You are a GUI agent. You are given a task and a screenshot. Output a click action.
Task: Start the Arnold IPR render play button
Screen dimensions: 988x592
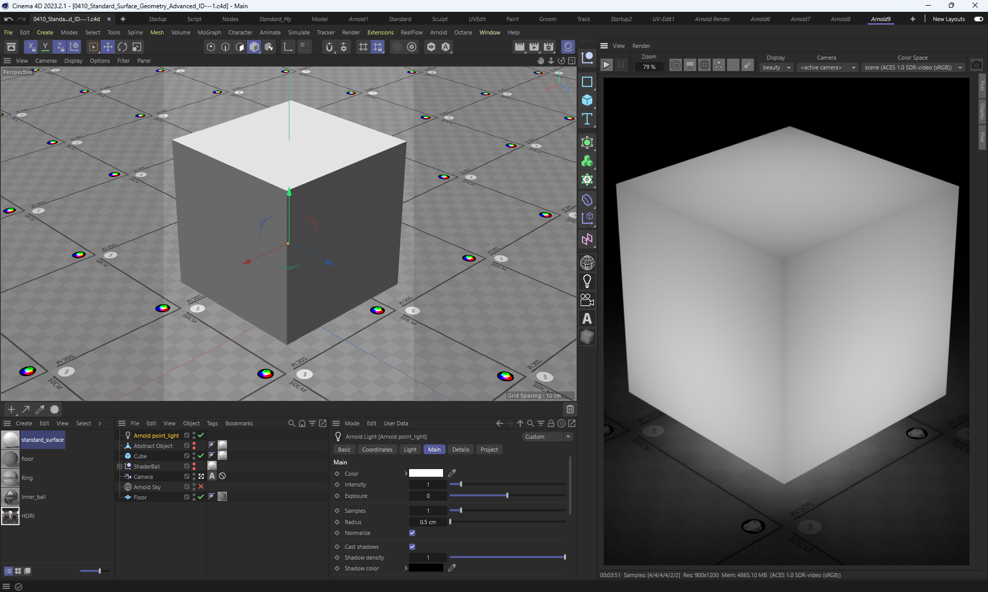(x=606, y=65)
